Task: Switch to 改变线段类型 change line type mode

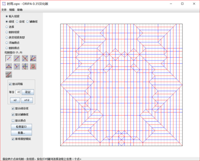Action: [x=15, y=38]
